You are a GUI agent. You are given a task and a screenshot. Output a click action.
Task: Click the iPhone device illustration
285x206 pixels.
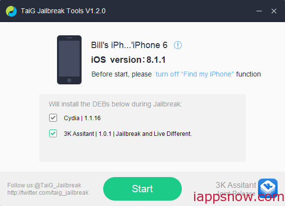pos(69,60)
